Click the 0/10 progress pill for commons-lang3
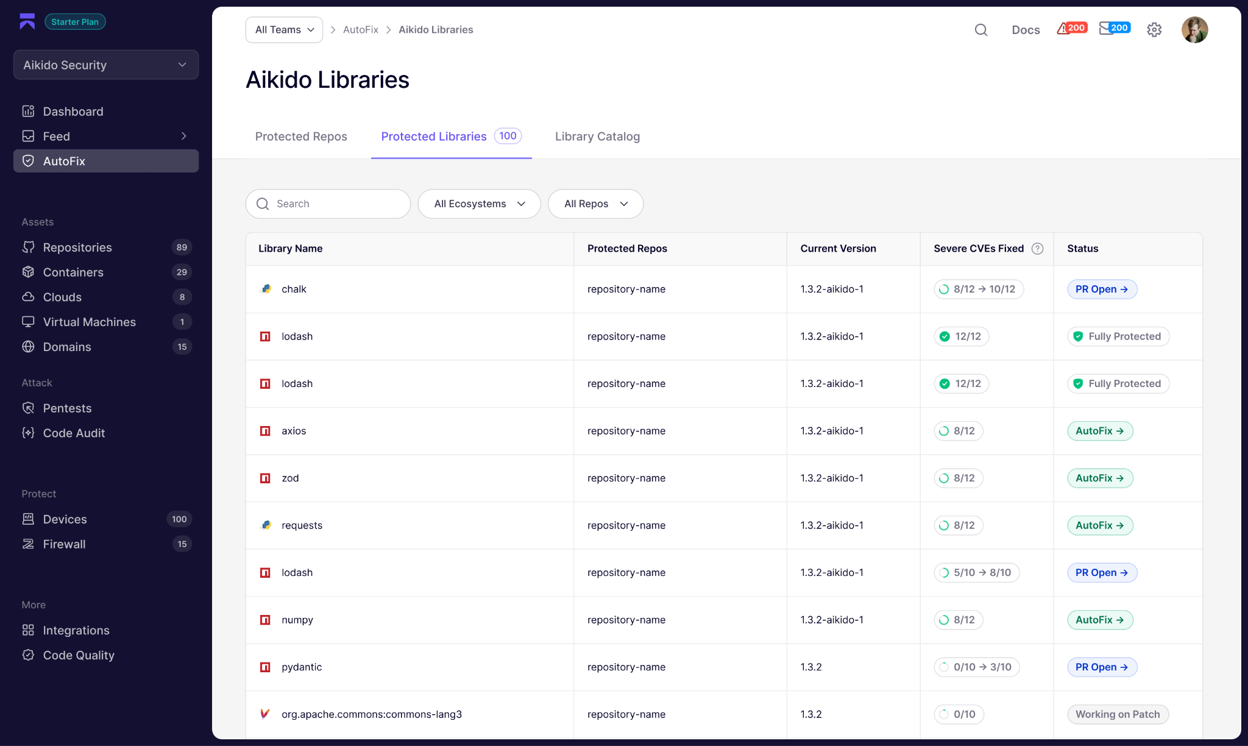Viewport: 1248px width, 746px height. 959,714
